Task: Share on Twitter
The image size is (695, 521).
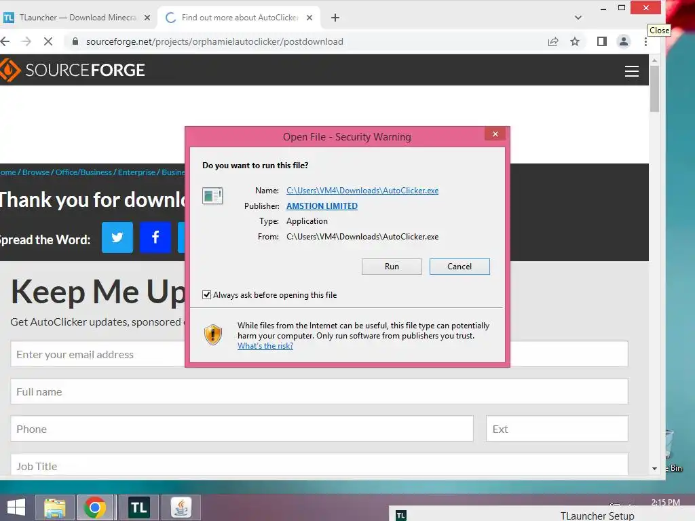Action: click(117, 237)
